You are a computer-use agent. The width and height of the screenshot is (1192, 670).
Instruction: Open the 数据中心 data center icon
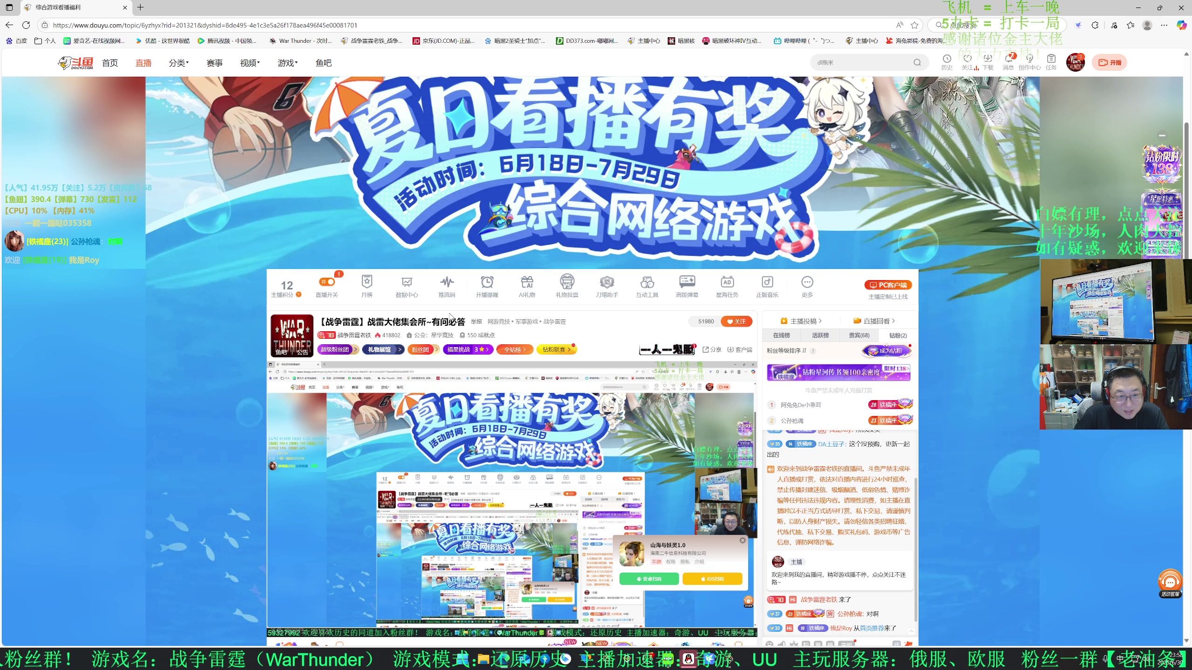click(x=406, y=286)
